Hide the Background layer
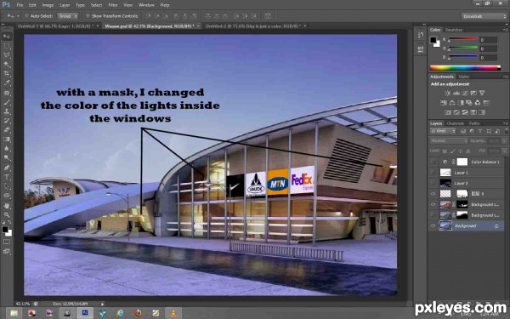Screen dimensions: 510x319 coord(433,225)
